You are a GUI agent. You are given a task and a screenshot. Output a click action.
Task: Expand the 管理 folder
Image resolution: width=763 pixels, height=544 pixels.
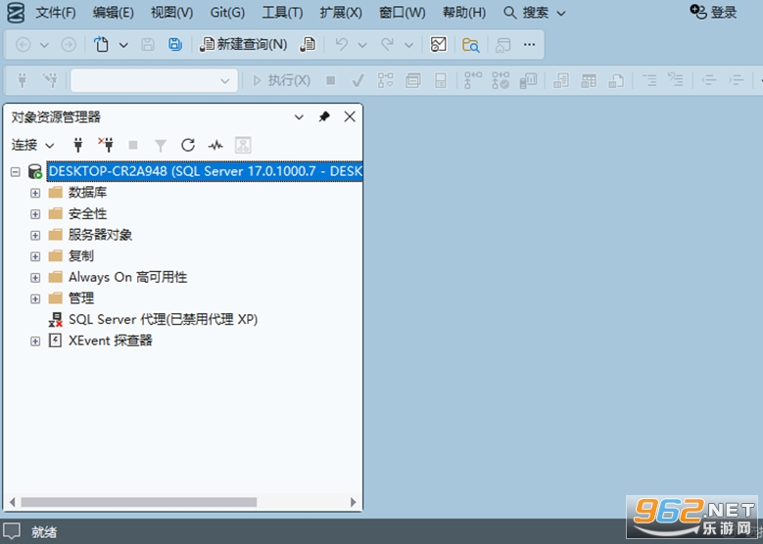pos(35,298)
